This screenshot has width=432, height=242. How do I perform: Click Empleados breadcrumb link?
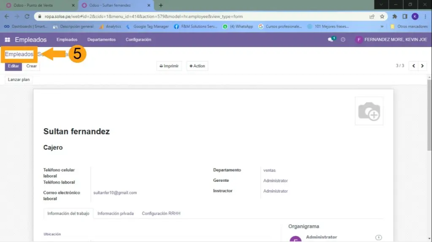click(x=19, y=54)
